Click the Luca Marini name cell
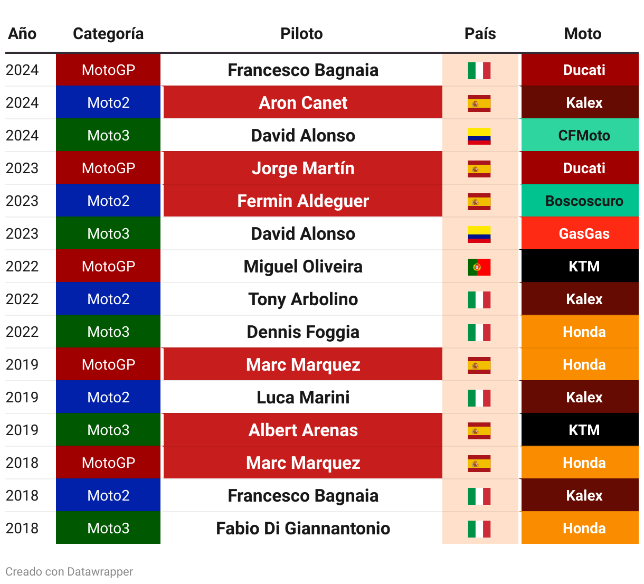This screenshot has width=644, height=584. click(x=303, y=397)
